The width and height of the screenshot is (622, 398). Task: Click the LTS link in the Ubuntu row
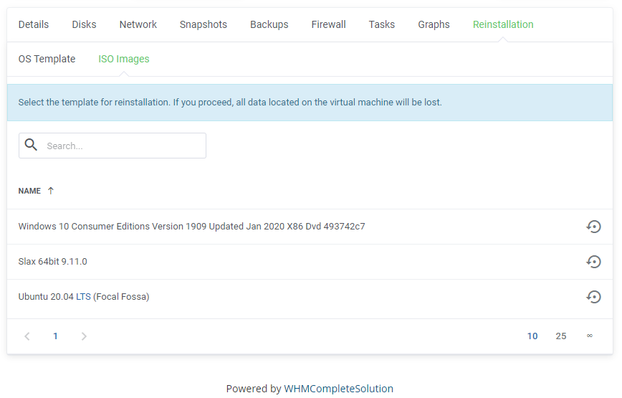[x=83, y=297]
